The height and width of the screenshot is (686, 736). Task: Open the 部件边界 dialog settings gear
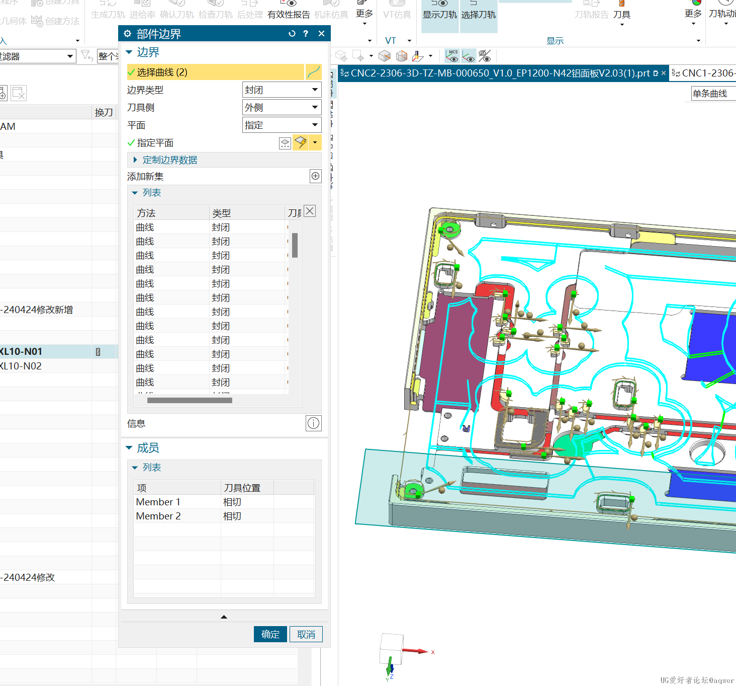tap(127, 34)
